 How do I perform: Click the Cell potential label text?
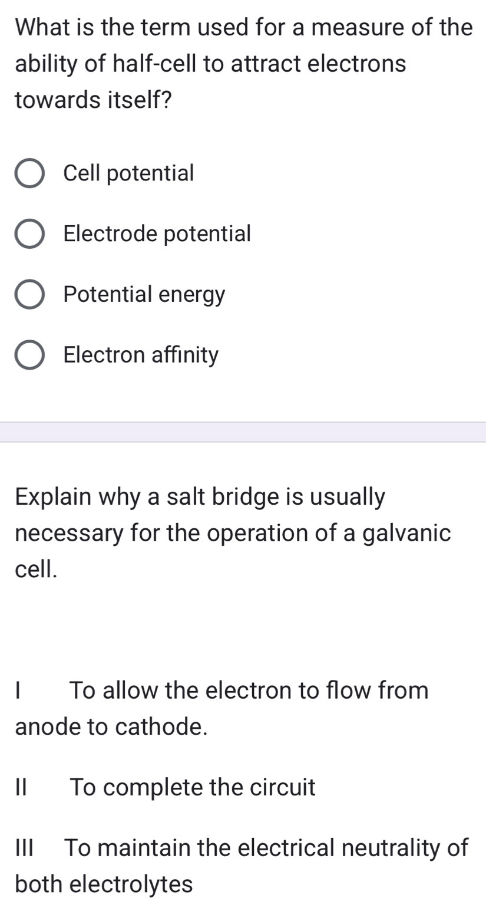(x=128, y=173)
